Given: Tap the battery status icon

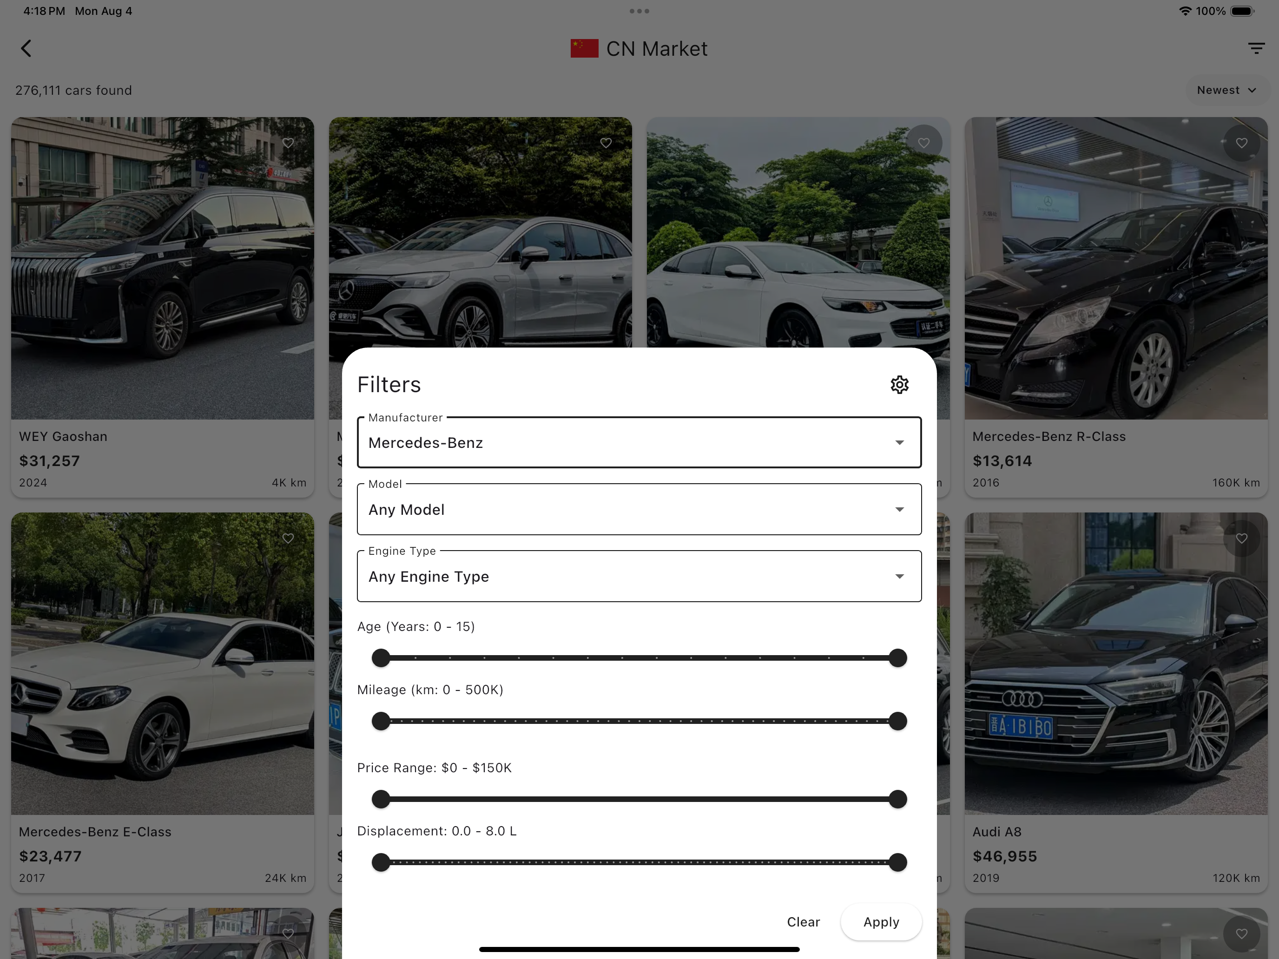Looking at the screenshot, I should point(1242,11).
